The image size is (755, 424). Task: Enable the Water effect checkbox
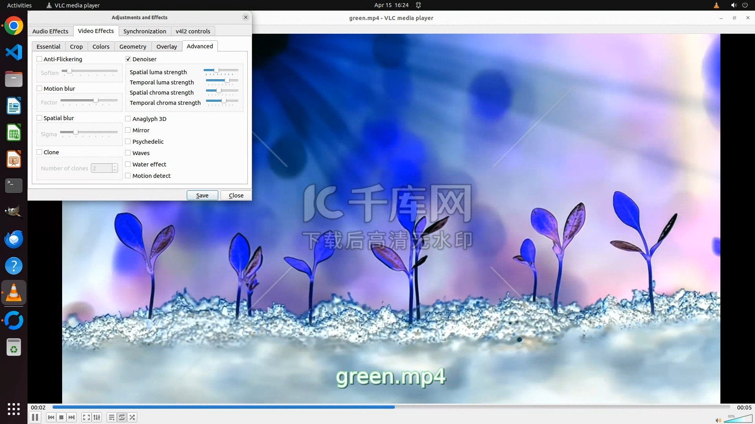[x=128, y=164]
